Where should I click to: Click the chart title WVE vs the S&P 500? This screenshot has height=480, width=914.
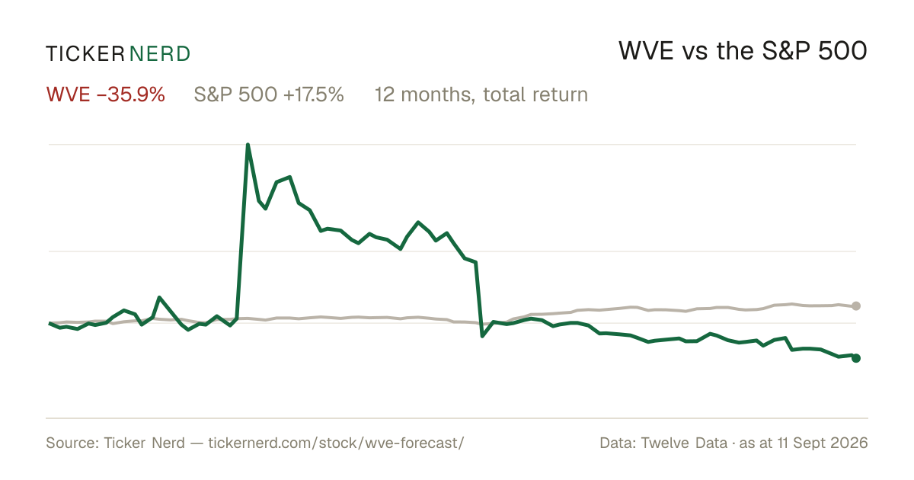pos(743,51)
